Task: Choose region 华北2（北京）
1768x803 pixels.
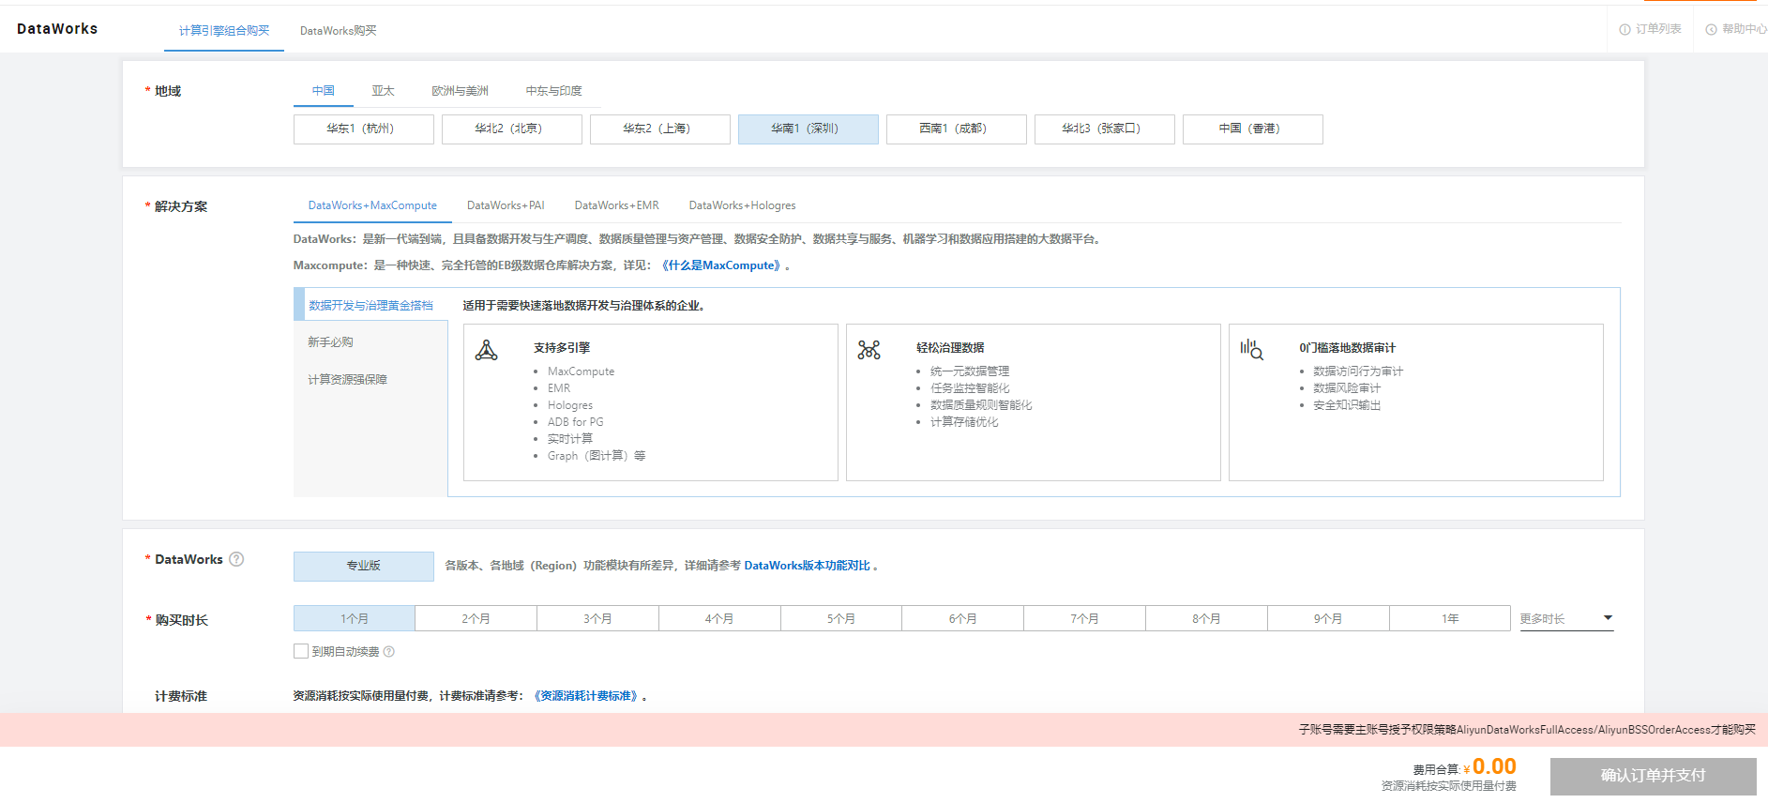Action: 512,129
